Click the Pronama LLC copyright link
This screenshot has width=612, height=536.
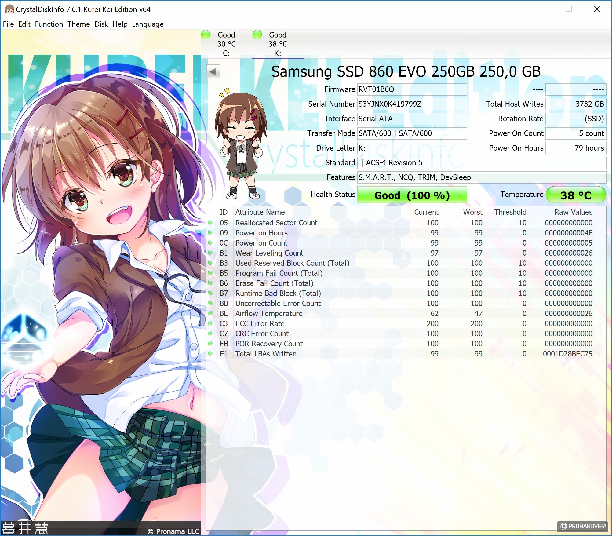[x=173, y=531]
